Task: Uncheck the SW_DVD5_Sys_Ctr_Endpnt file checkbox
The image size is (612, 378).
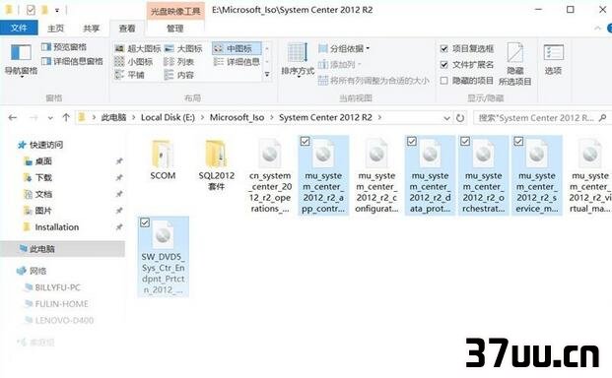Action: 145,222
